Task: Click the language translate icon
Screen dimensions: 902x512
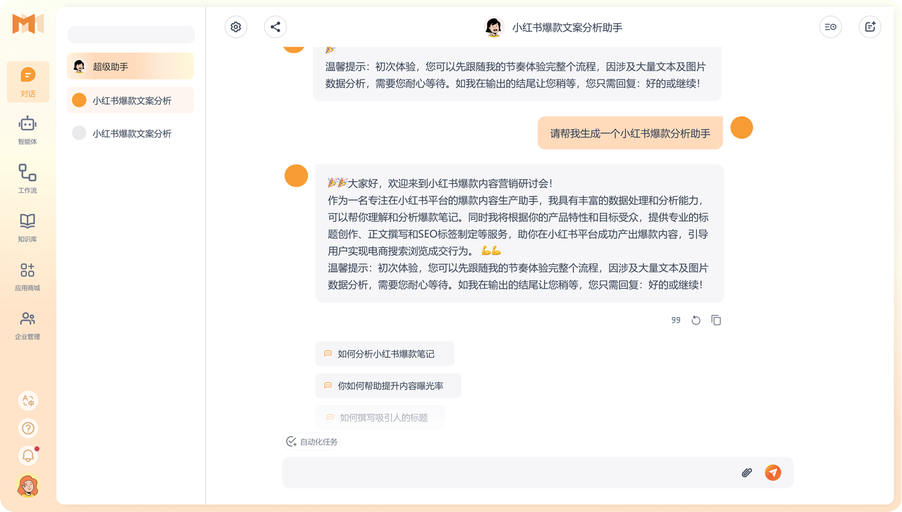Action: coord(28,401)
